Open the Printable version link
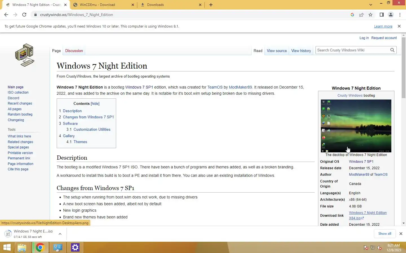 tap(20, 153)
